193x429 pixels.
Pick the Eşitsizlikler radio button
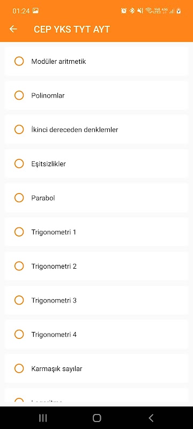click(x=19, y=164)
